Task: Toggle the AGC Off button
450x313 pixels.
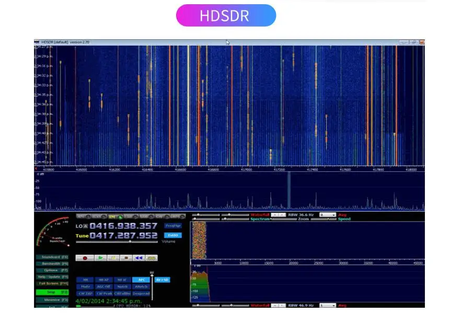Action: coord(103,286)
